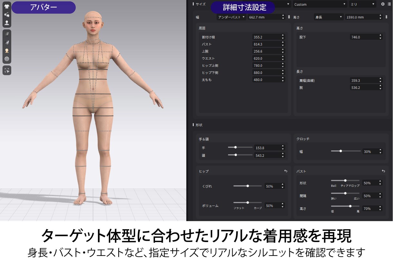Switch to list view icon beside gear
Image resolution: width=393 pixels, height=262 pixels.
point(389,4)
